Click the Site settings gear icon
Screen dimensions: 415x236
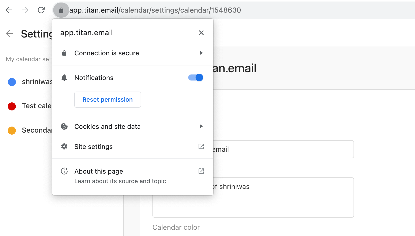[x=64, y=146]
